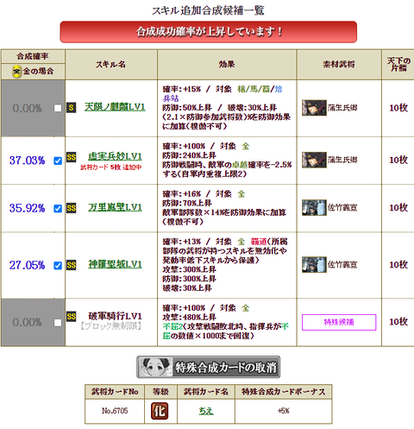Click the SS rank icon beside 神羅聖域LV1
414x429 pixels.
[x=72, y=265]
